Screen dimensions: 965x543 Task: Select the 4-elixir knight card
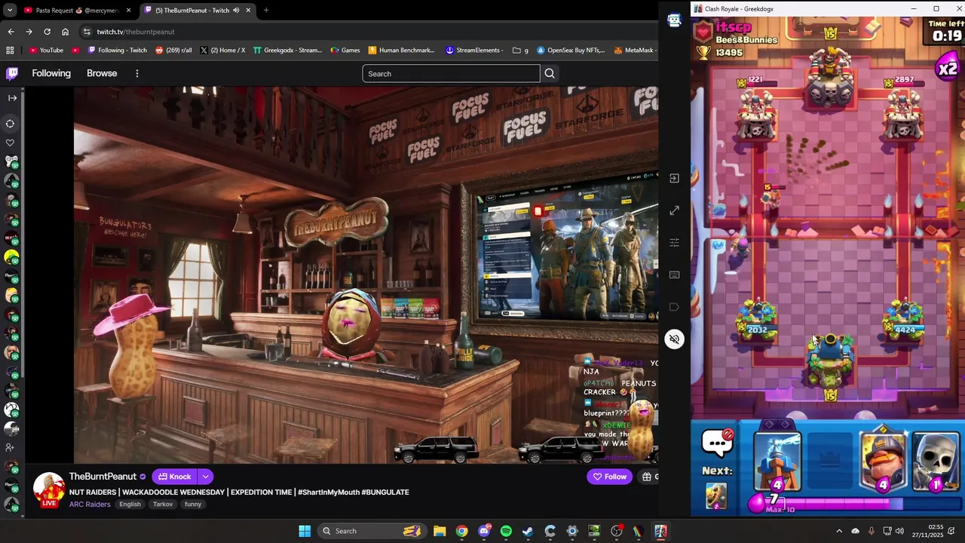coord(883,462)
